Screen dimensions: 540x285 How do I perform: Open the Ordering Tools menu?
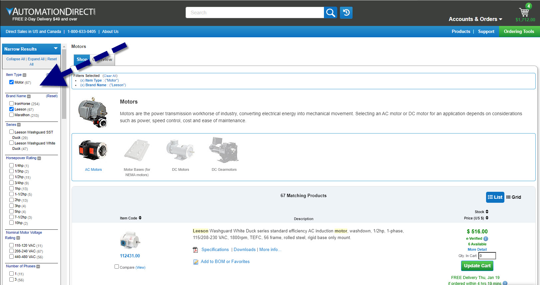519,31
